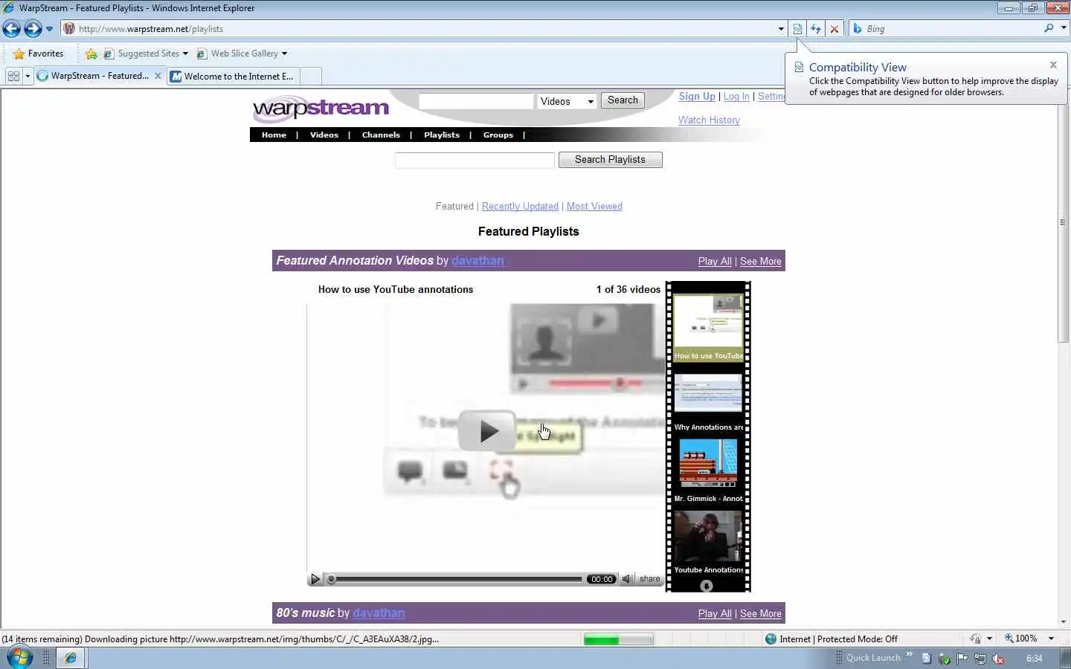Open the zoom level 100% dropdown arrow
The image size is (1071, 669).
click(1051, 639)
